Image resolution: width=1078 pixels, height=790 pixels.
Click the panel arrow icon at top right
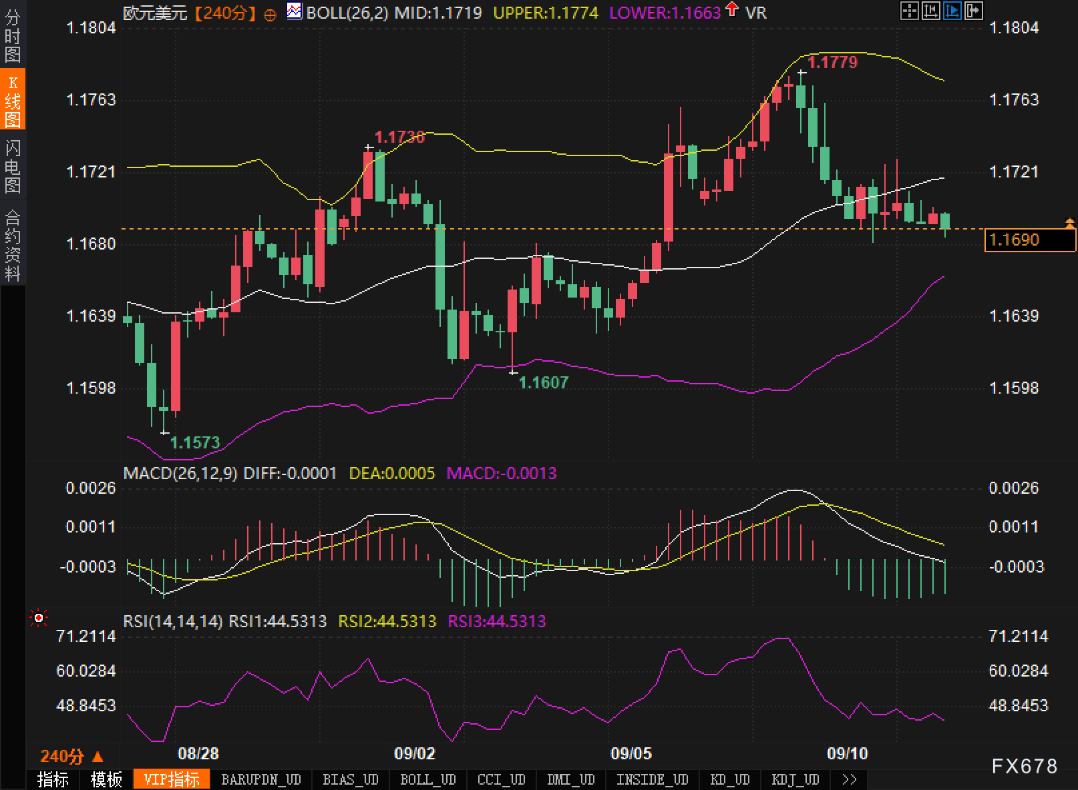pyautogui.click(x=973, y=11)
